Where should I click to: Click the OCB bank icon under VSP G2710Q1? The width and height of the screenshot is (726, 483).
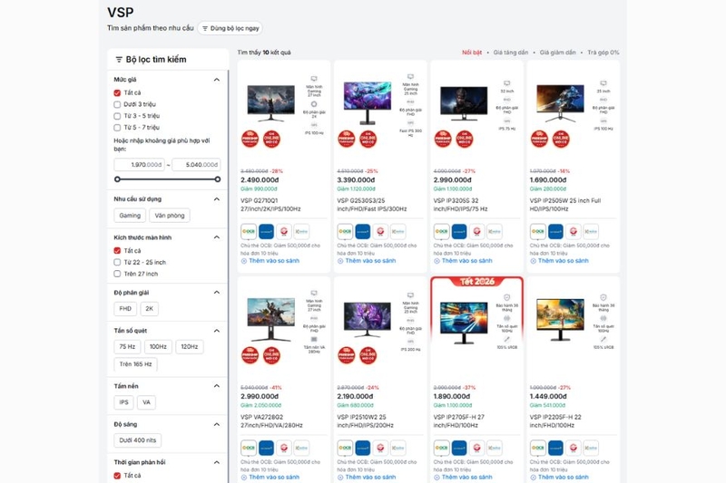tap(249, 232)
